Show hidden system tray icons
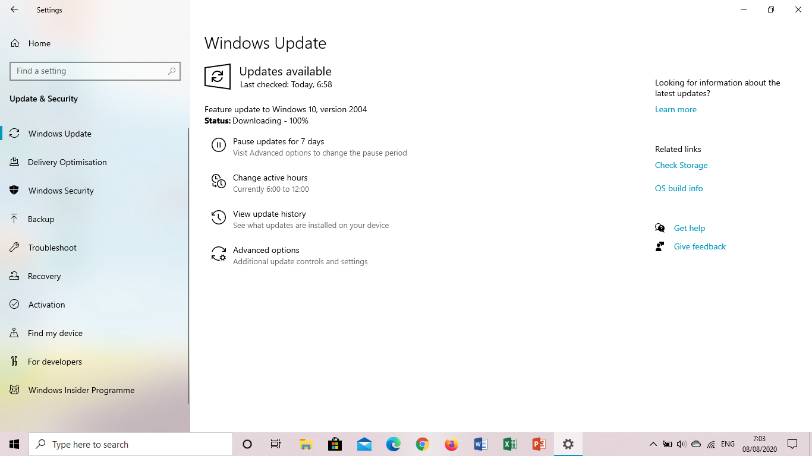Image resolution: width=812 pixels, height=456 pixels. pos(653,444)
